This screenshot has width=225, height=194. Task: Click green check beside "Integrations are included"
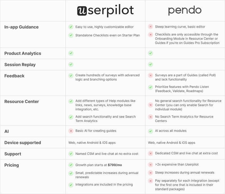(71, 185)
